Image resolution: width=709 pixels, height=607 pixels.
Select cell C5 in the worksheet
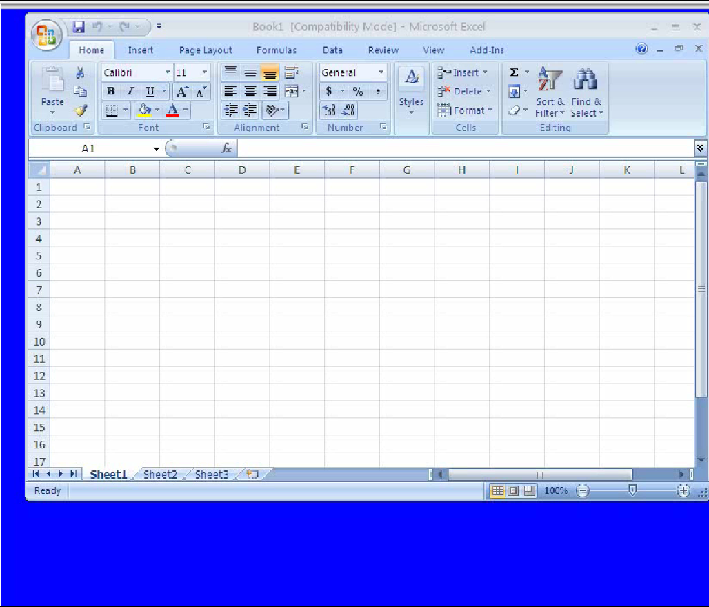coord(187,255)
